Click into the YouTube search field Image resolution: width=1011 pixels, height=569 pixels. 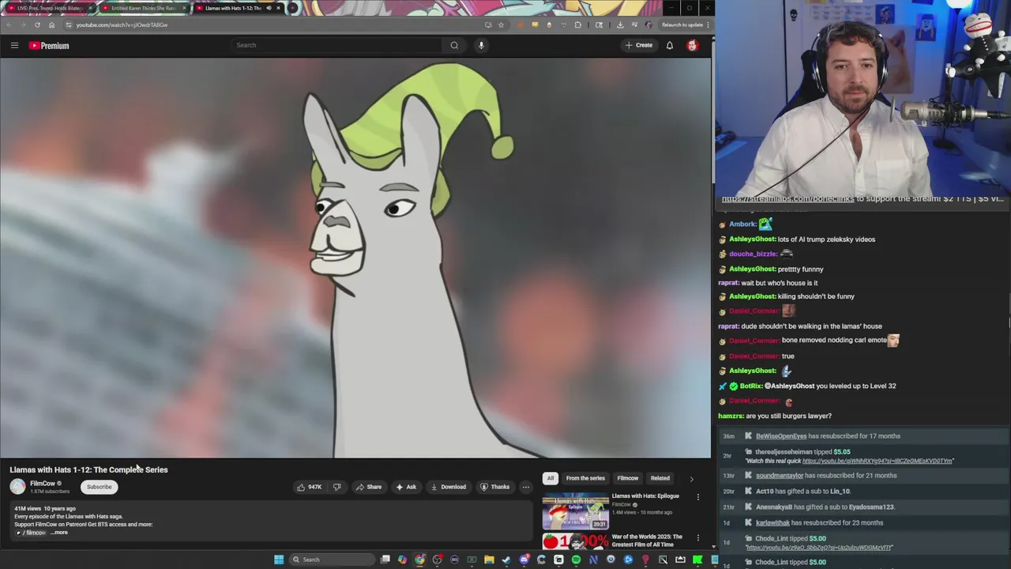(x=336, y=45)
